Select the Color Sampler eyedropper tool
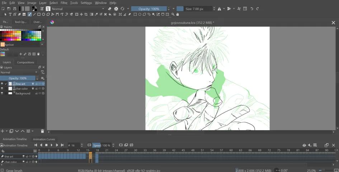 [x=96, y=14]
